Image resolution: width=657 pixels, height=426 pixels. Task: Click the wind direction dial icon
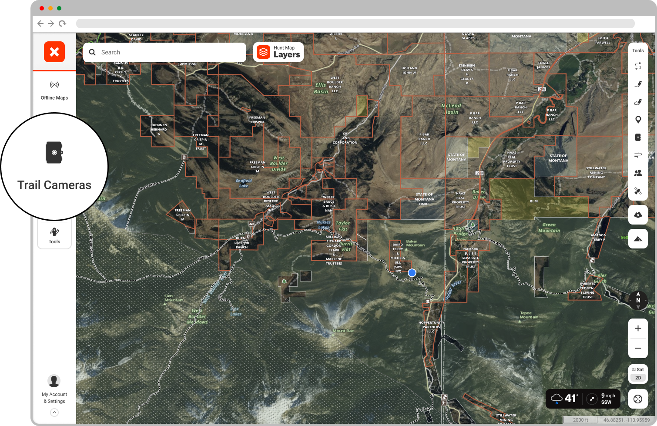tap(592, 399)
